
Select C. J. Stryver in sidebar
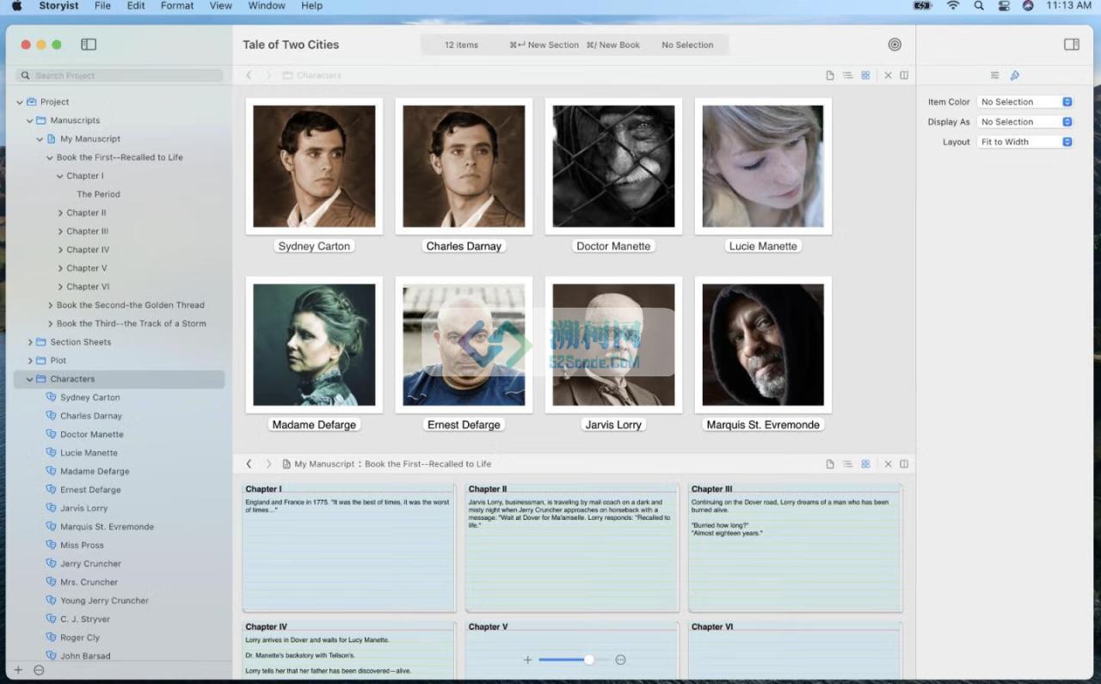85,619
